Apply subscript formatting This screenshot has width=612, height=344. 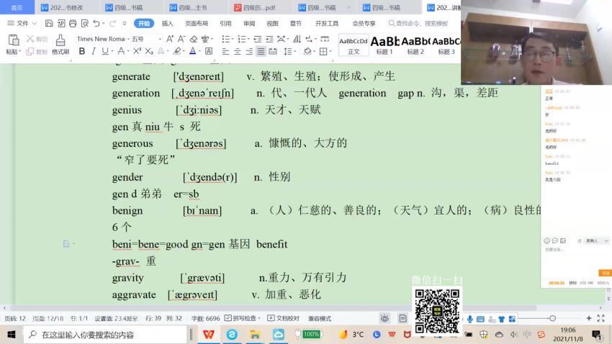[x=149, y=51]
